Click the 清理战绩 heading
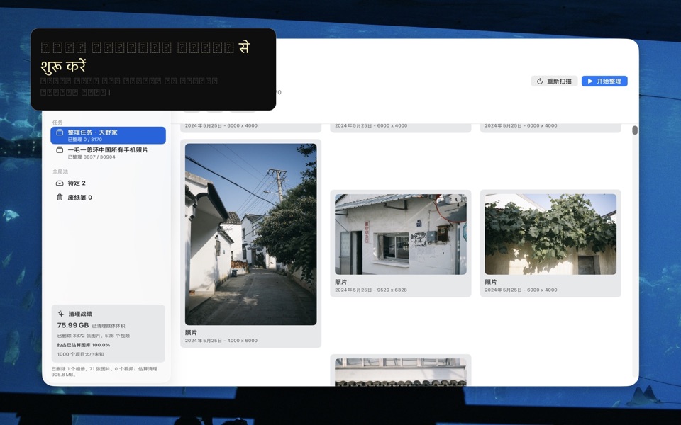The height and width of the screenshot is (425, 681). pyautogui.click(x=80, y=314)
